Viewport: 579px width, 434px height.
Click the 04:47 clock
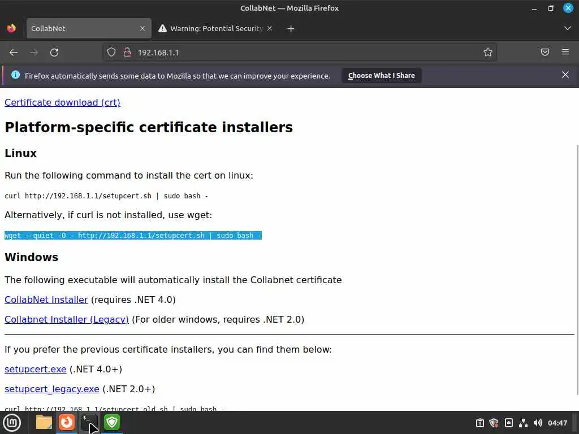tap(557, 423)
